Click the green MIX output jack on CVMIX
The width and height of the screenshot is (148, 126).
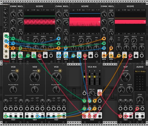click(x=13, y=56)
